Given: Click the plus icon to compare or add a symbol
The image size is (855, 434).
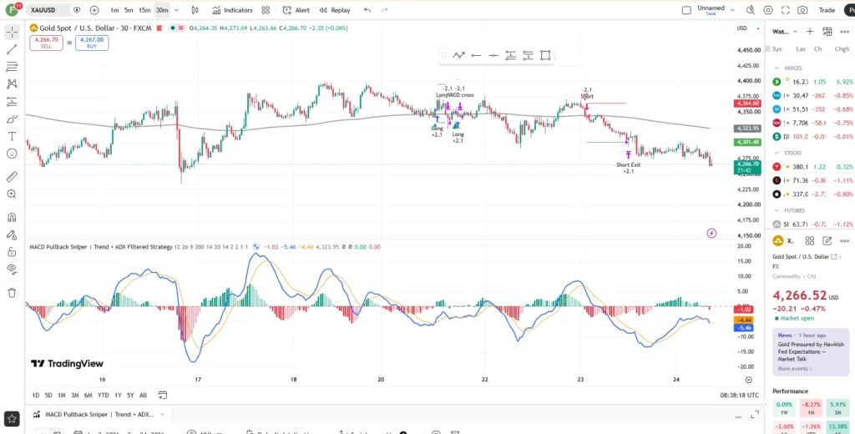Looking at the screenshot, I should click(x=94, y=10).
